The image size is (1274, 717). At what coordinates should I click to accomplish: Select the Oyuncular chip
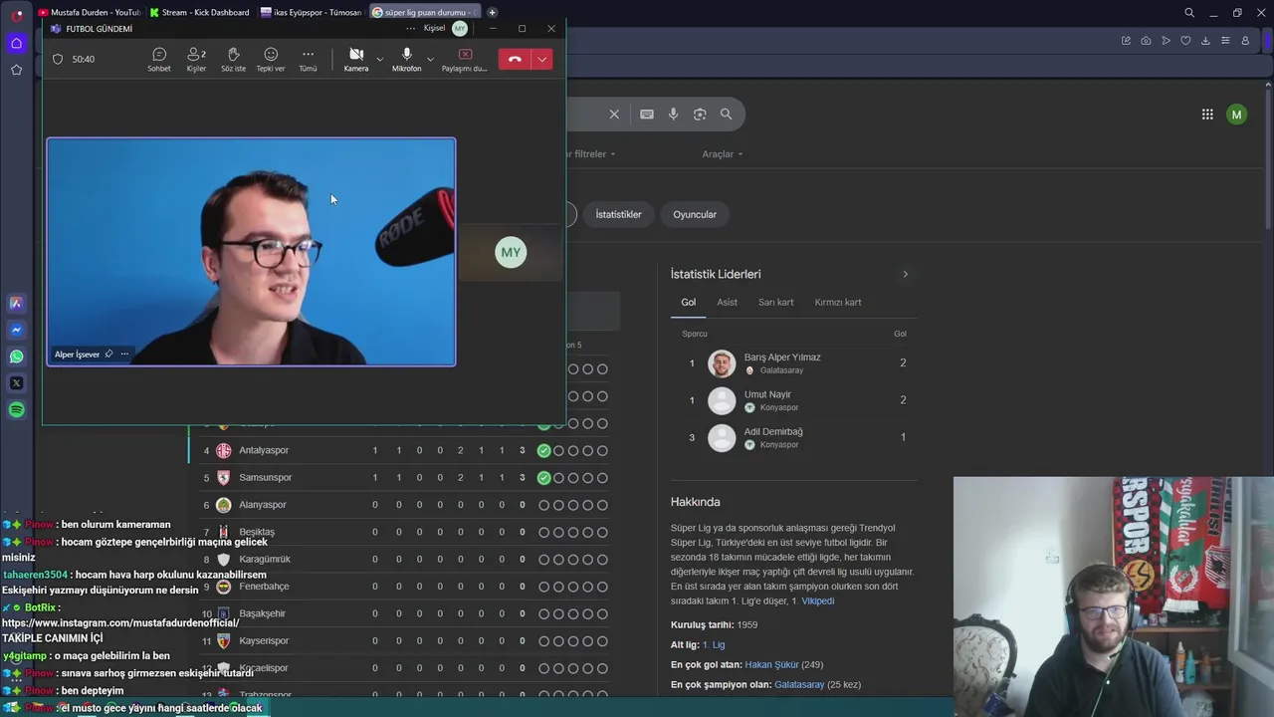[x=695, y=214]
